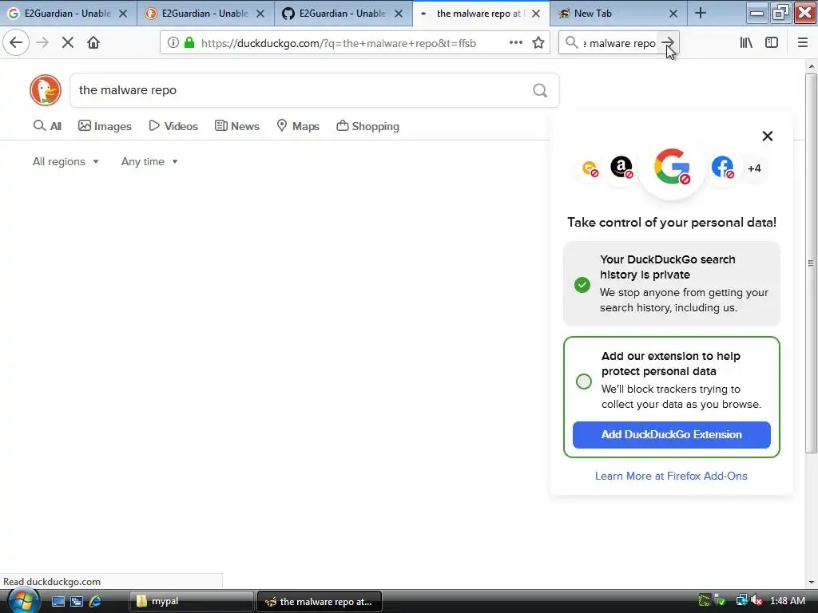
Task: Submit toolbar search with arrow button
Action: pyautogui.click(x=667, y=43)
